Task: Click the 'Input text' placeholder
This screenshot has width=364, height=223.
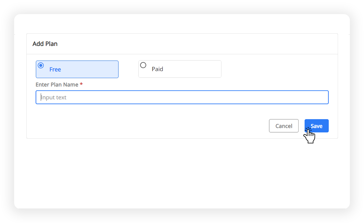Action: [54, 97]
